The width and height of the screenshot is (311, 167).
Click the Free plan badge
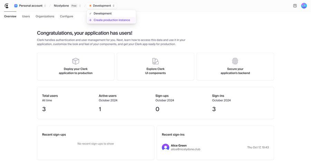click(74, 6)
